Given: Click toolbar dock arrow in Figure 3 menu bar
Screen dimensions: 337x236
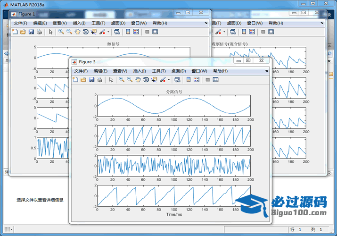Looking at the screenshot, I should [266, 71].
